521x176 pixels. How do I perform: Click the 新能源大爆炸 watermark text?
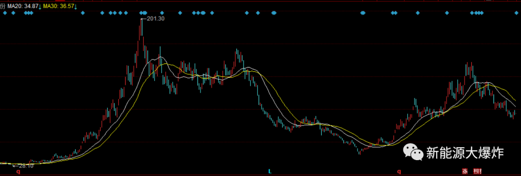pos(465,153)
